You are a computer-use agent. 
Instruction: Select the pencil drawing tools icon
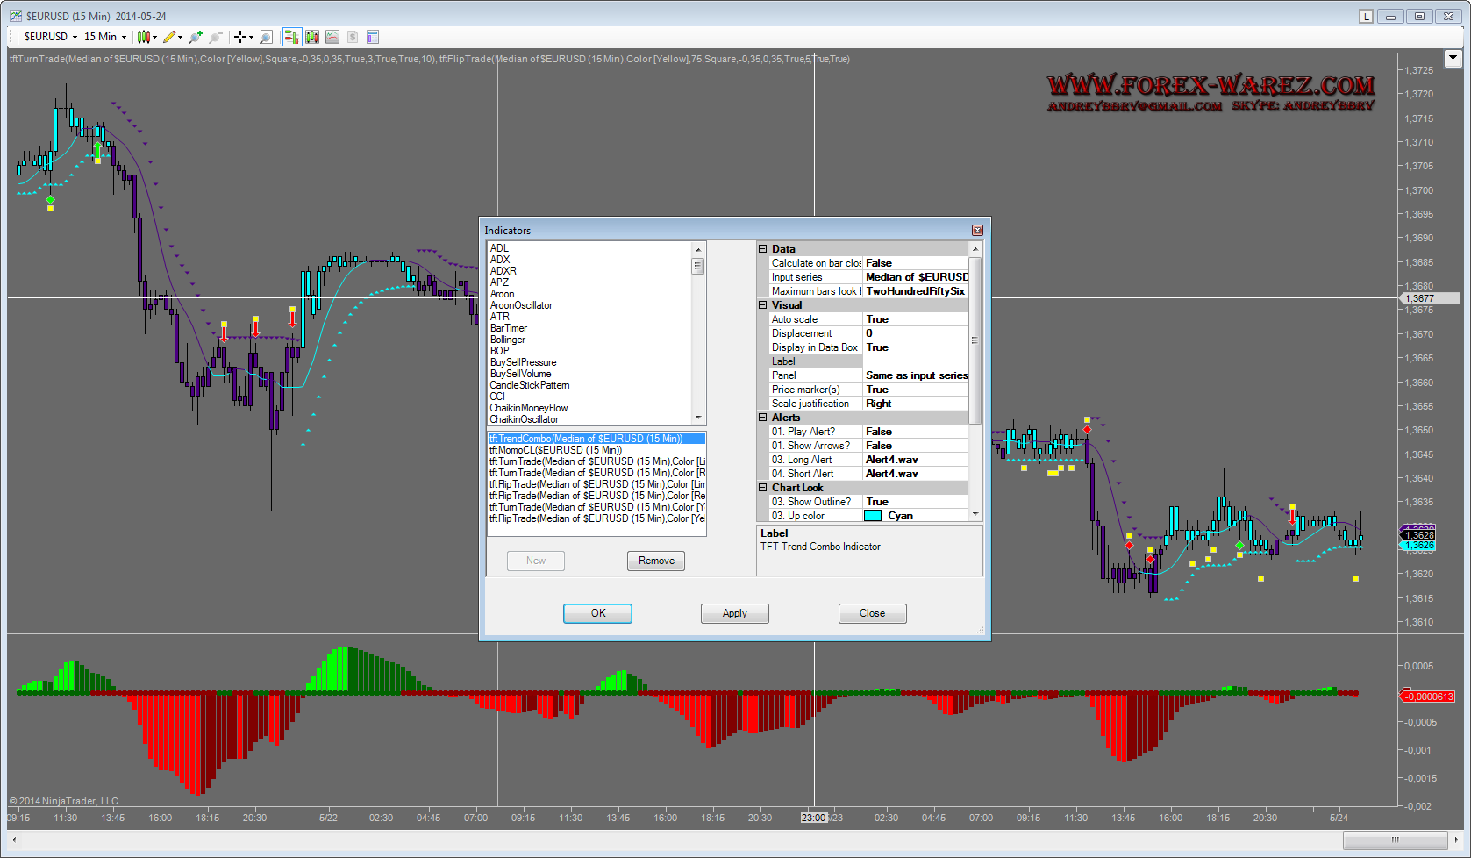171,37
